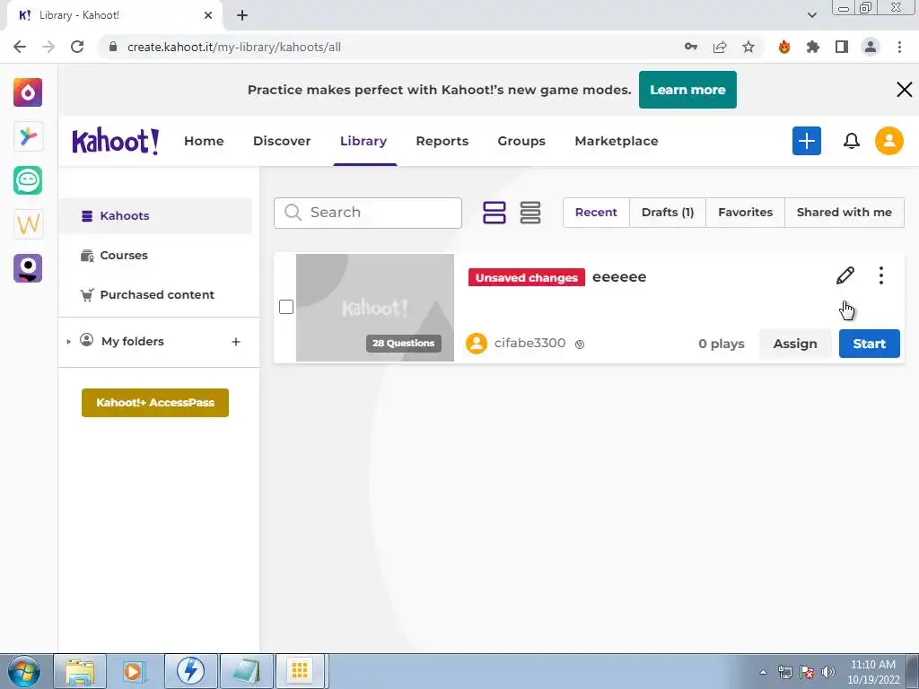Open the three-dot options menu for eeeeee
919x689 pixels.
(881, 275)
